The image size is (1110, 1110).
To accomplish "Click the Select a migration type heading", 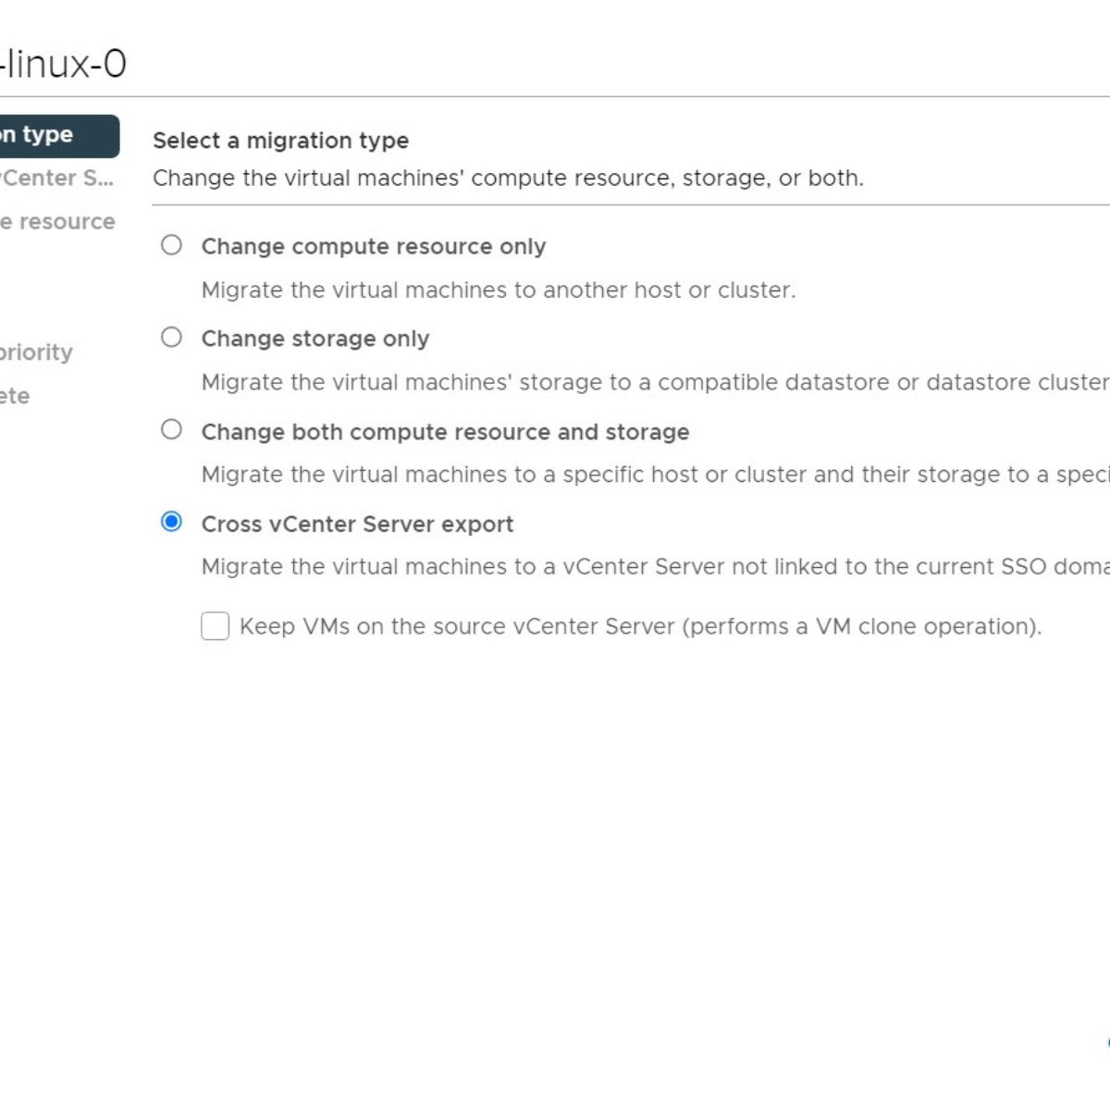I will point(280,141).
